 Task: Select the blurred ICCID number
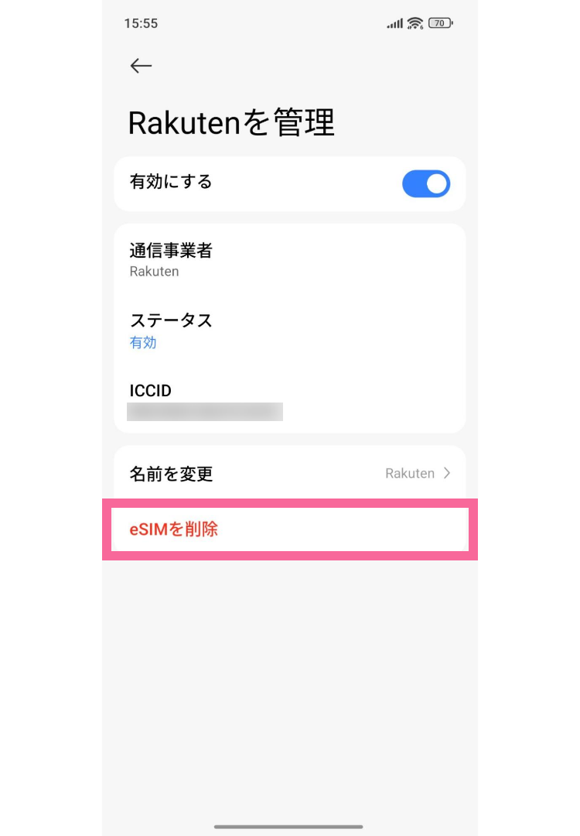tap(205, 411)
